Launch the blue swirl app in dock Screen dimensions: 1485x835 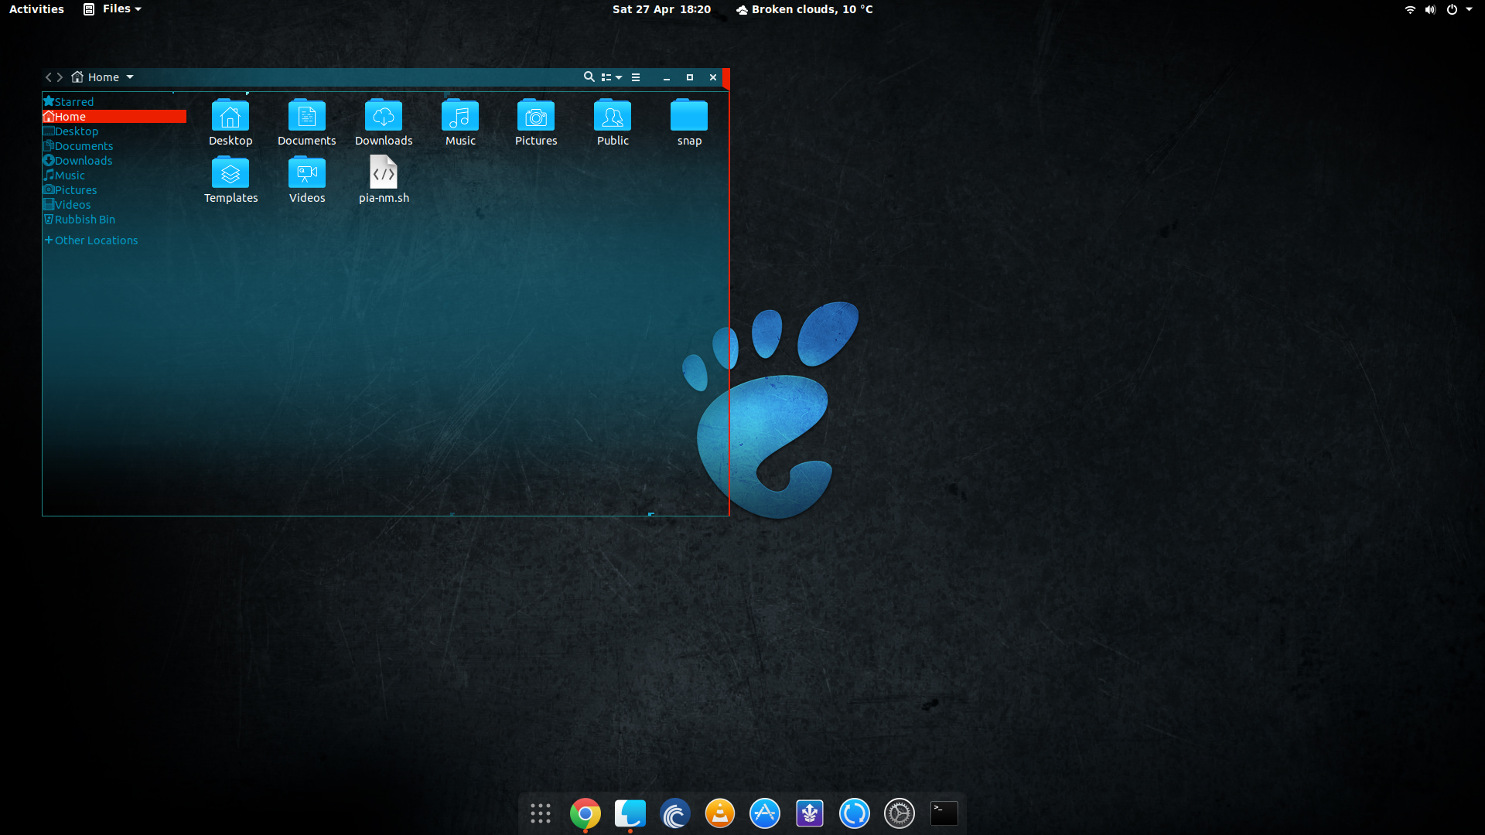click(675, 813)
